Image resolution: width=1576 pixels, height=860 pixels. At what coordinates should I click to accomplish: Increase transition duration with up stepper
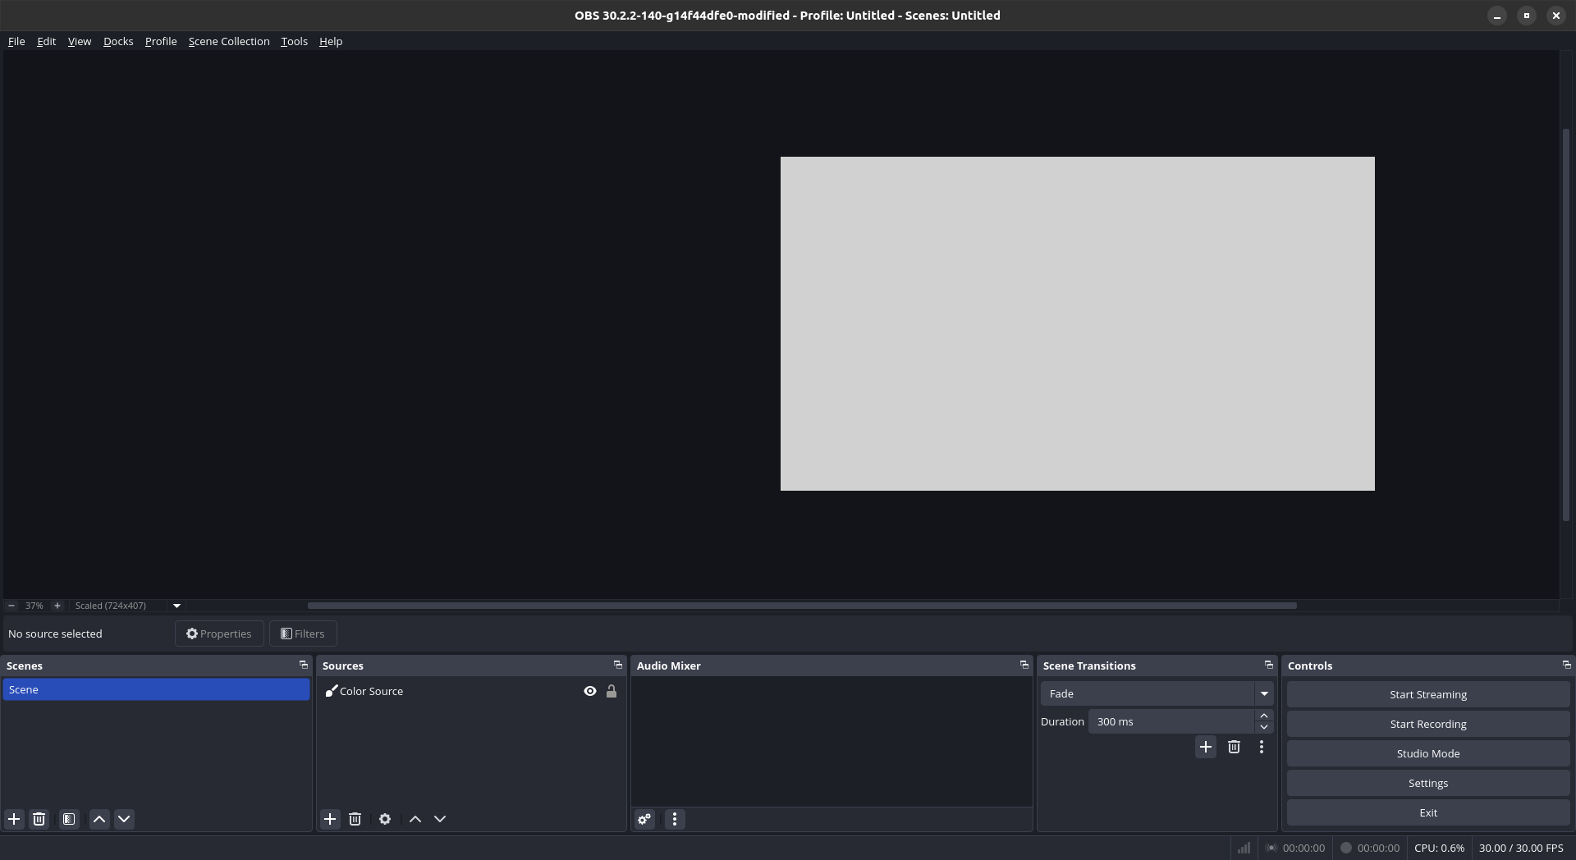[x=1264, y=716]
